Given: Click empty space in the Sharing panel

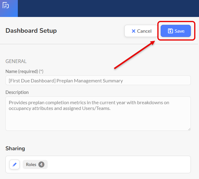Looking at the screenshot, I should [x=121, y=164].
